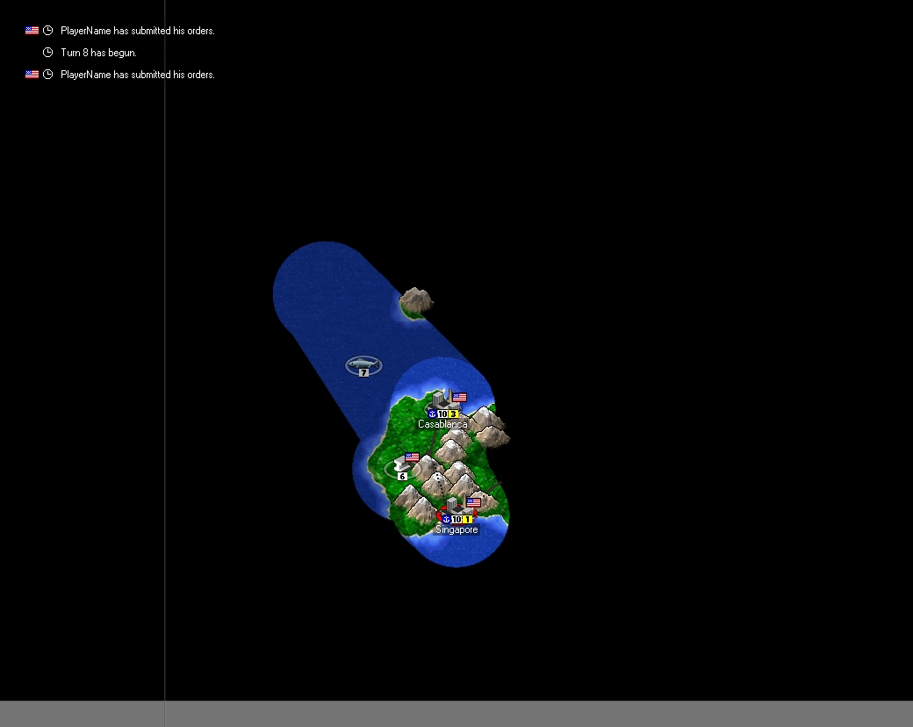Click the clock icon beside Turn 8 message

pyautogui.click(x=48, y=53)
